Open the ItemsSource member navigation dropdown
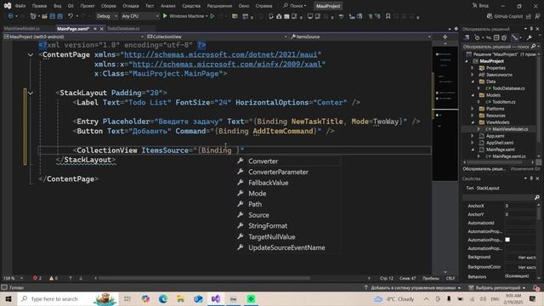Viewport: 544px width, 306px height. pos(360,37)
